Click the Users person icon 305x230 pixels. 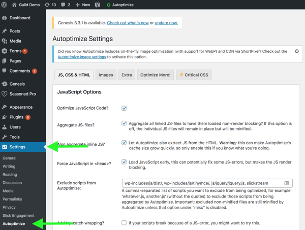(x=5, y=127)
